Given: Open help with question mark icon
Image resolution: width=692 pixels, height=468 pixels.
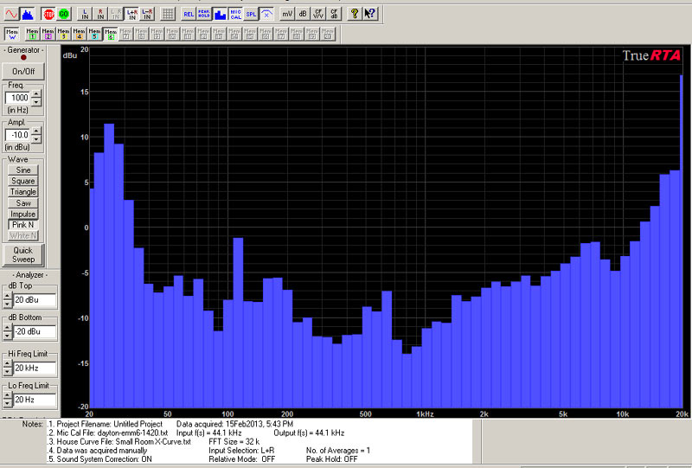Looking at the screenshot, I should (x=354, y=14).
